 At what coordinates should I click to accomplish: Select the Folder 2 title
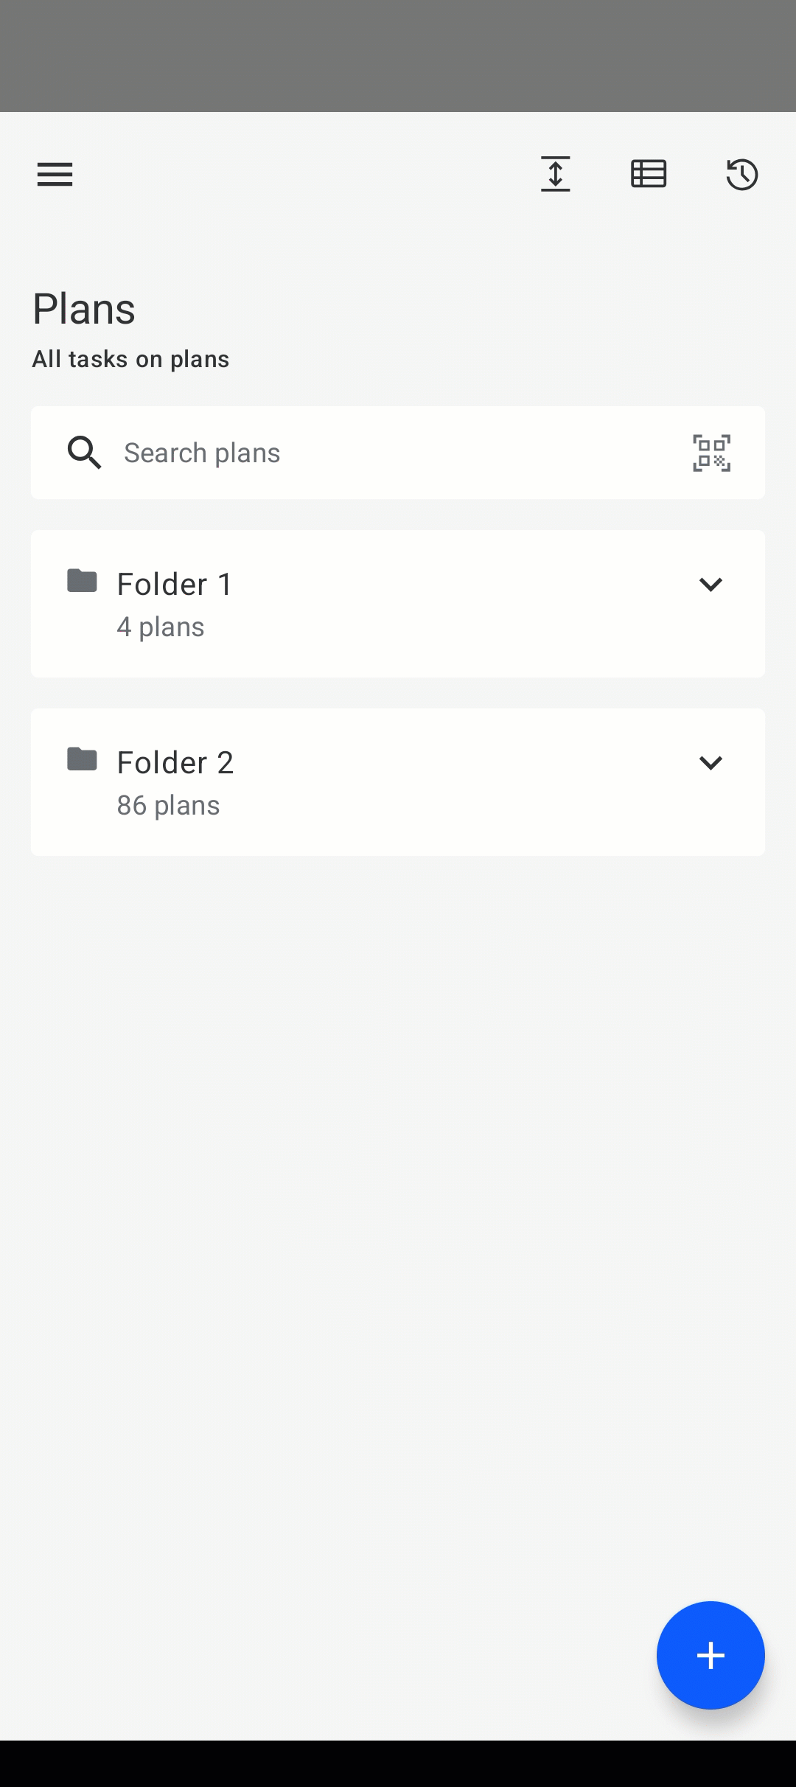click(x=175, y=763)
